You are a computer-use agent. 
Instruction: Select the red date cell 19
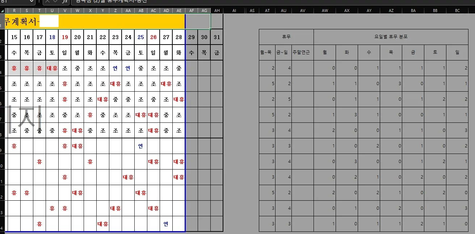pos(65,37)
